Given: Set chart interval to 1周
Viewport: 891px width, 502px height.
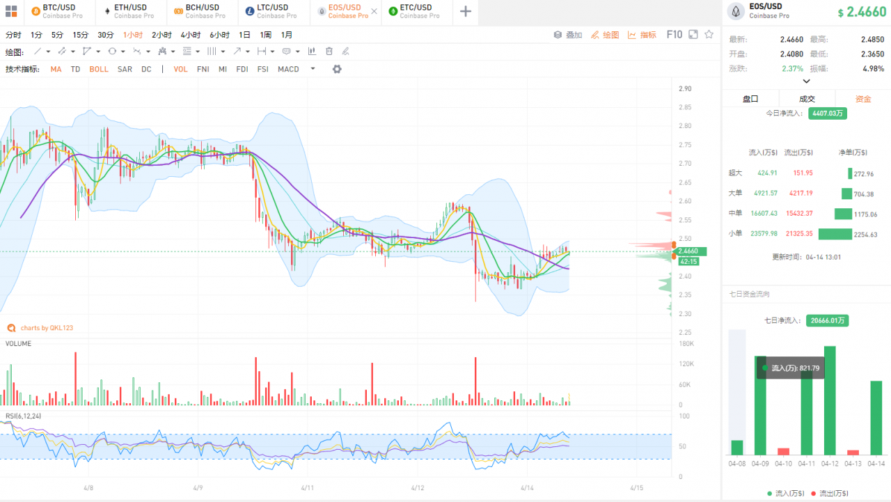Looking at the screenshot, I should (266, 35).
